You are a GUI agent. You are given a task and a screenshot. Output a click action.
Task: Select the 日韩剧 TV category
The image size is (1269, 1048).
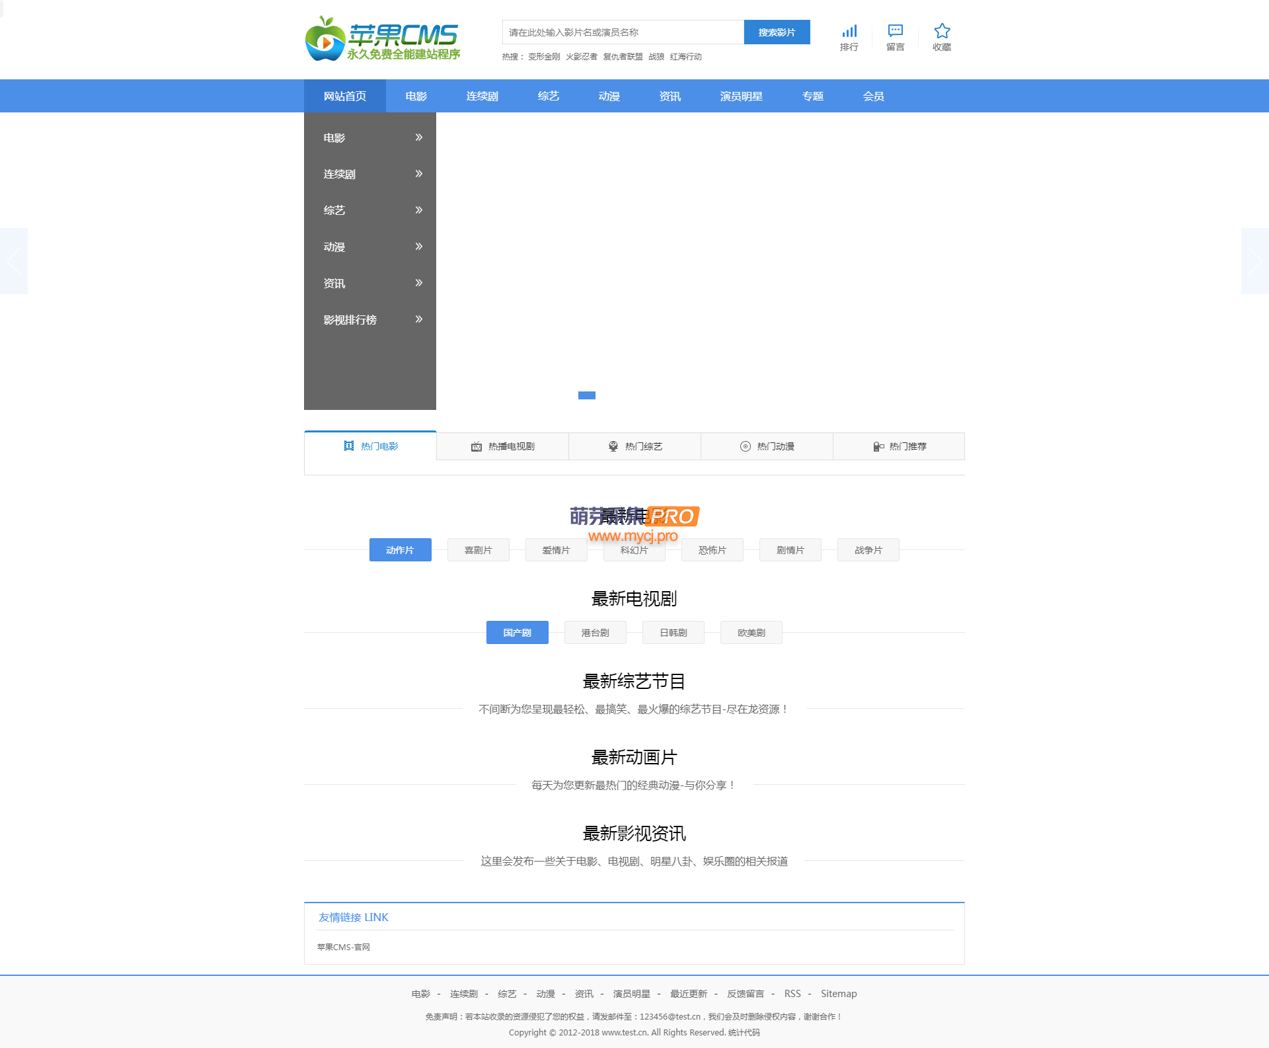(x=673, y=633)
